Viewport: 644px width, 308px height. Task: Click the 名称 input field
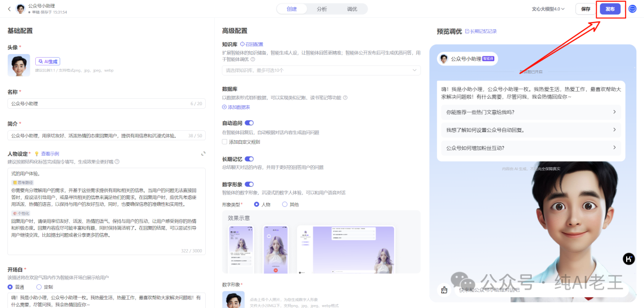pos(106,103)
